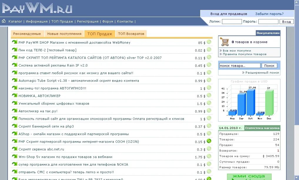Click checkmark icon on the АВТОГИПНОЗ row
Viewport: 299px width, 180px height.
tap(209, 88)
